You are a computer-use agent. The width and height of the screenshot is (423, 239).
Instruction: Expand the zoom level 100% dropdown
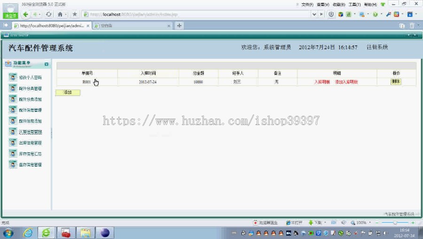(x=370, y=223)
